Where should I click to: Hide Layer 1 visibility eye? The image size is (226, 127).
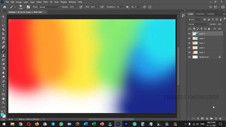pyautogui.click(x=189, y=52)
